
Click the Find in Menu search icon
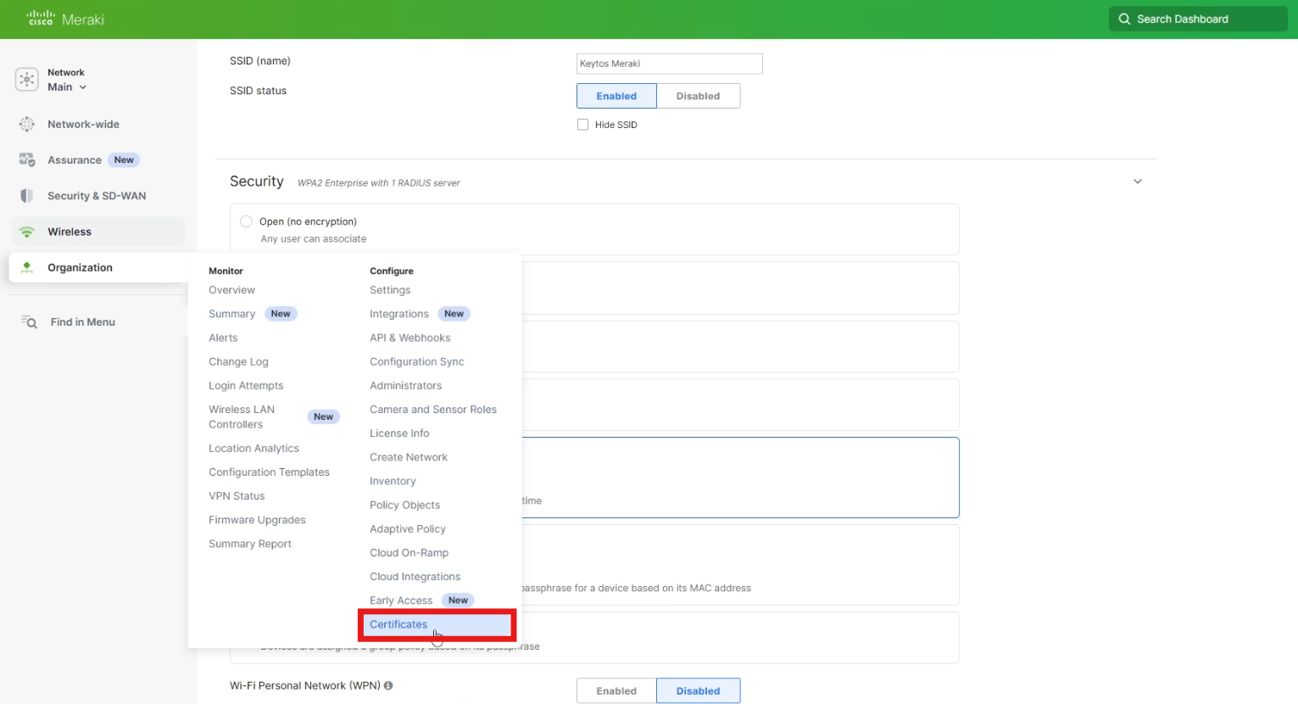click(x=29, y=322)
